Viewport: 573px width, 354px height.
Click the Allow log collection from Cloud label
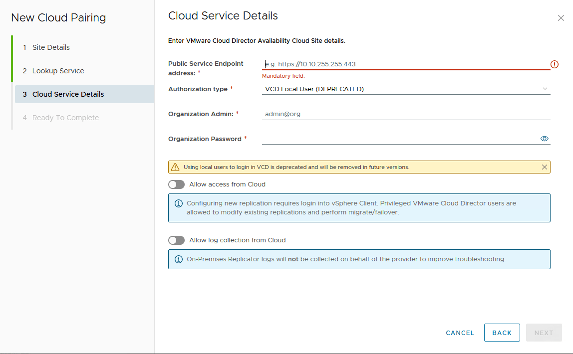click(x=238, y=240)
